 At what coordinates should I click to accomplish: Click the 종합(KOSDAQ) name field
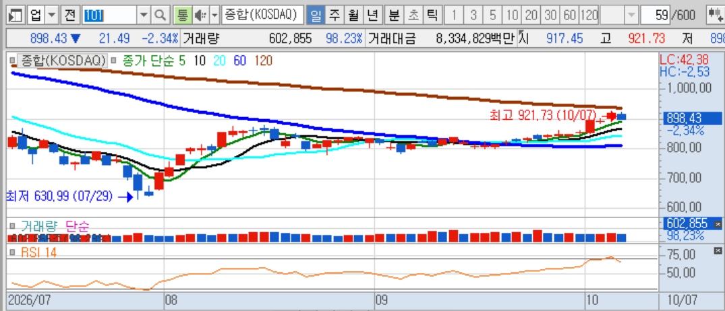click(x=262, y=15)
